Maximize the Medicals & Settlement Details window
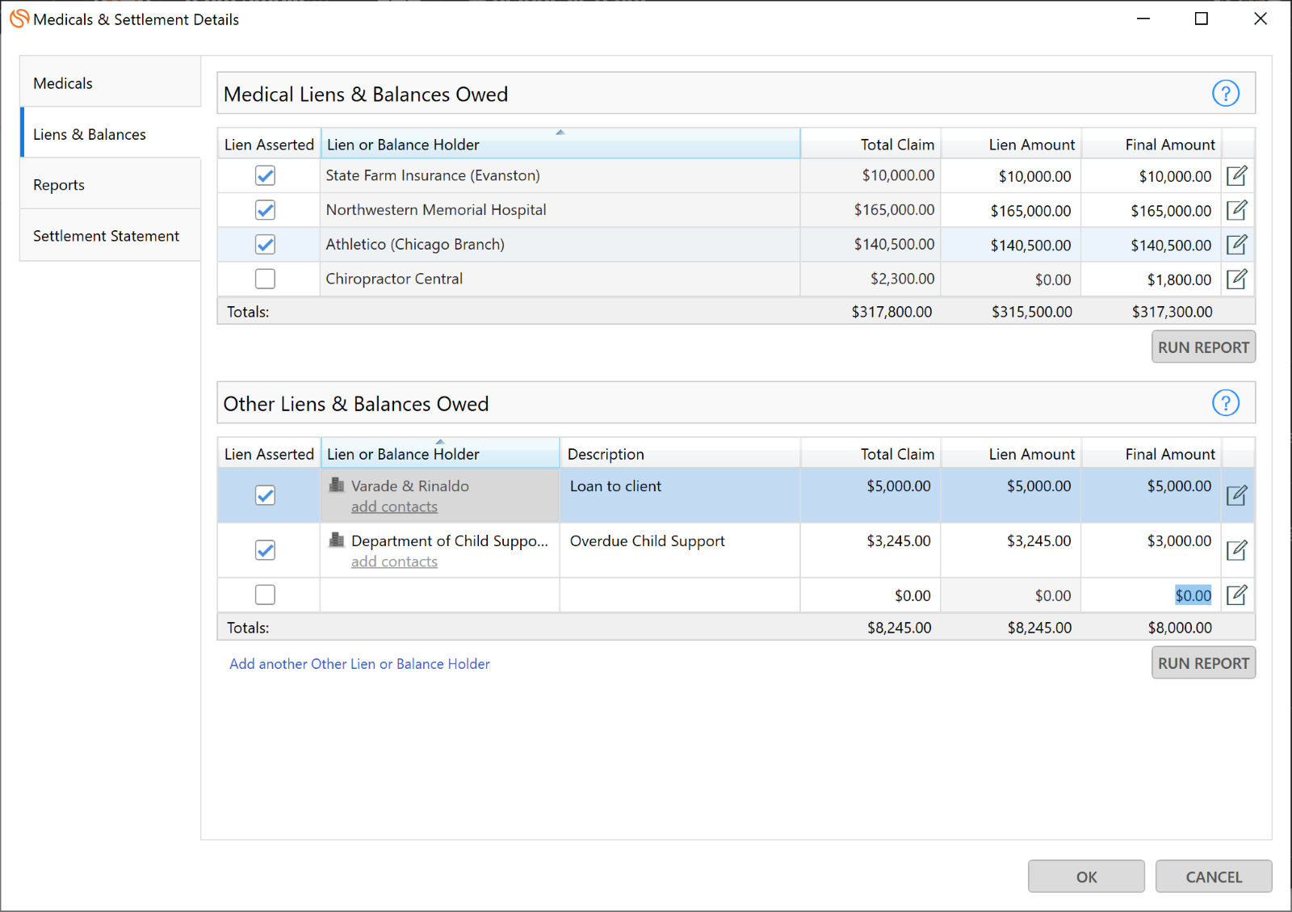The height and width of the screenshot is (912, 1292). (1202, 19)
